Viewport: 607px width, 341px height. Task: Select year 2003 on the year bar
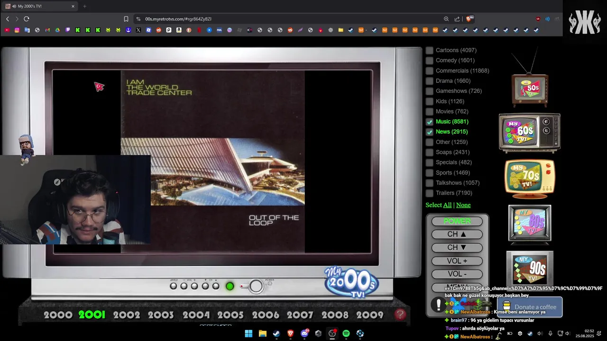tap(161, 315)
